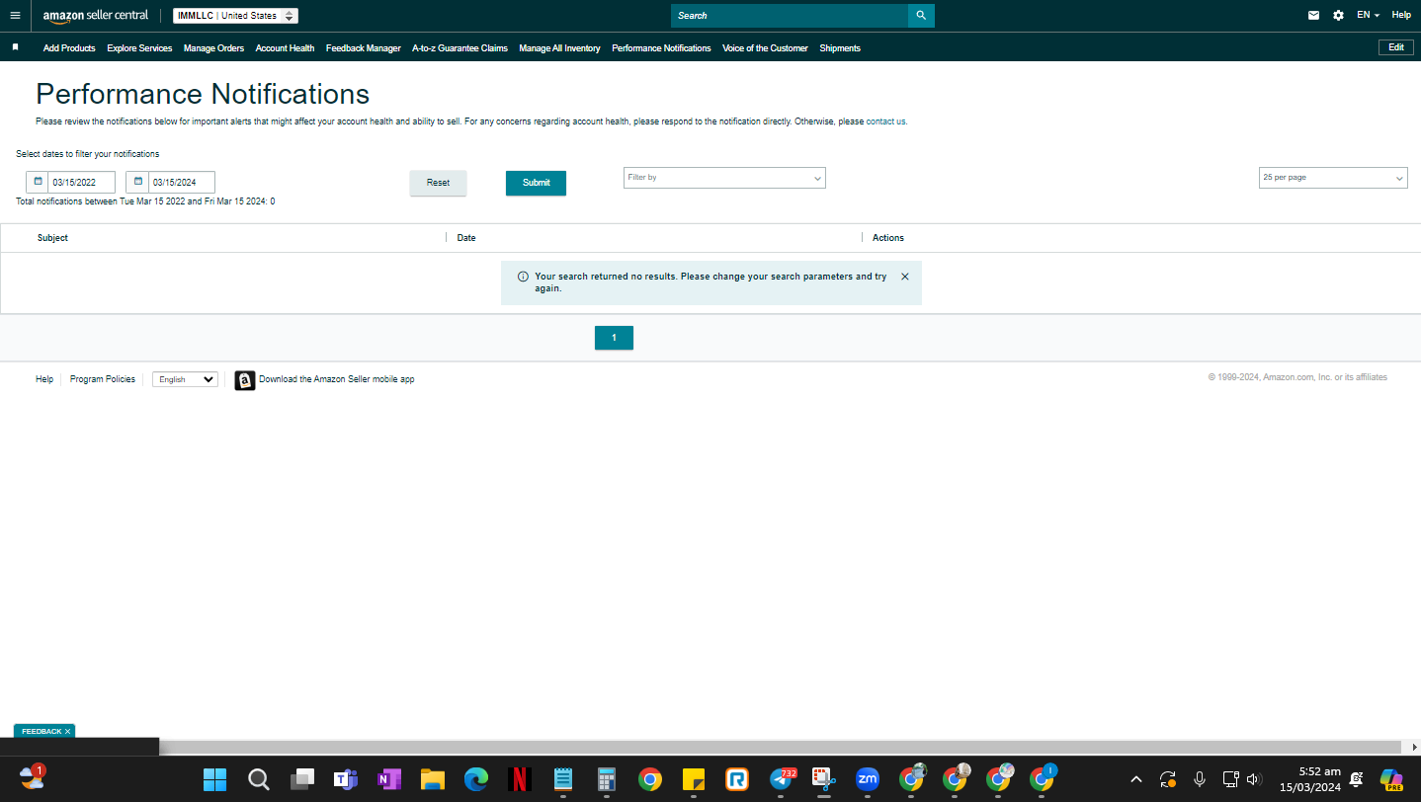
Task: Open the IMMLLC United States account selector
Action: click(235, 16)
